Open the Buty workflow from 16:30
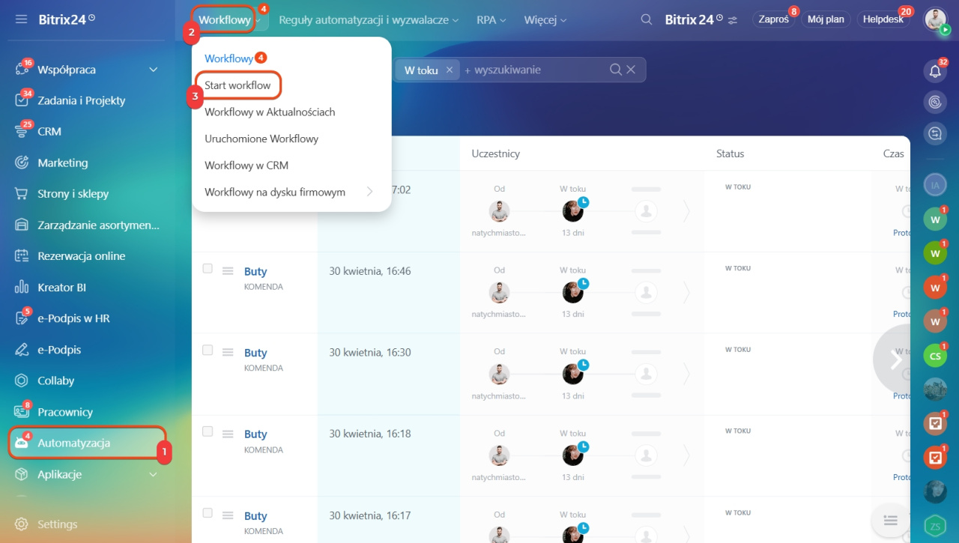 pyautogui.click(x=255, y=353)
